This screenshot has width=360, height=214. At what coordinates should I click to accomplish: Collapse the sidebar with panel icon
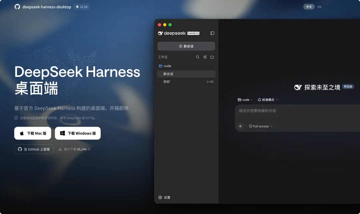(x=212, y=33)
